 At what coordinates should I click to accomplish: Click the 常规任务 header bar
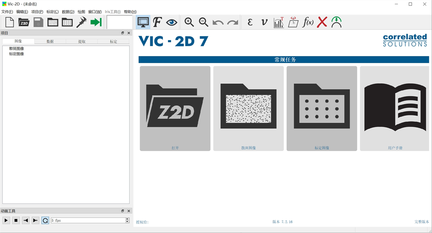tap(284, 60)
